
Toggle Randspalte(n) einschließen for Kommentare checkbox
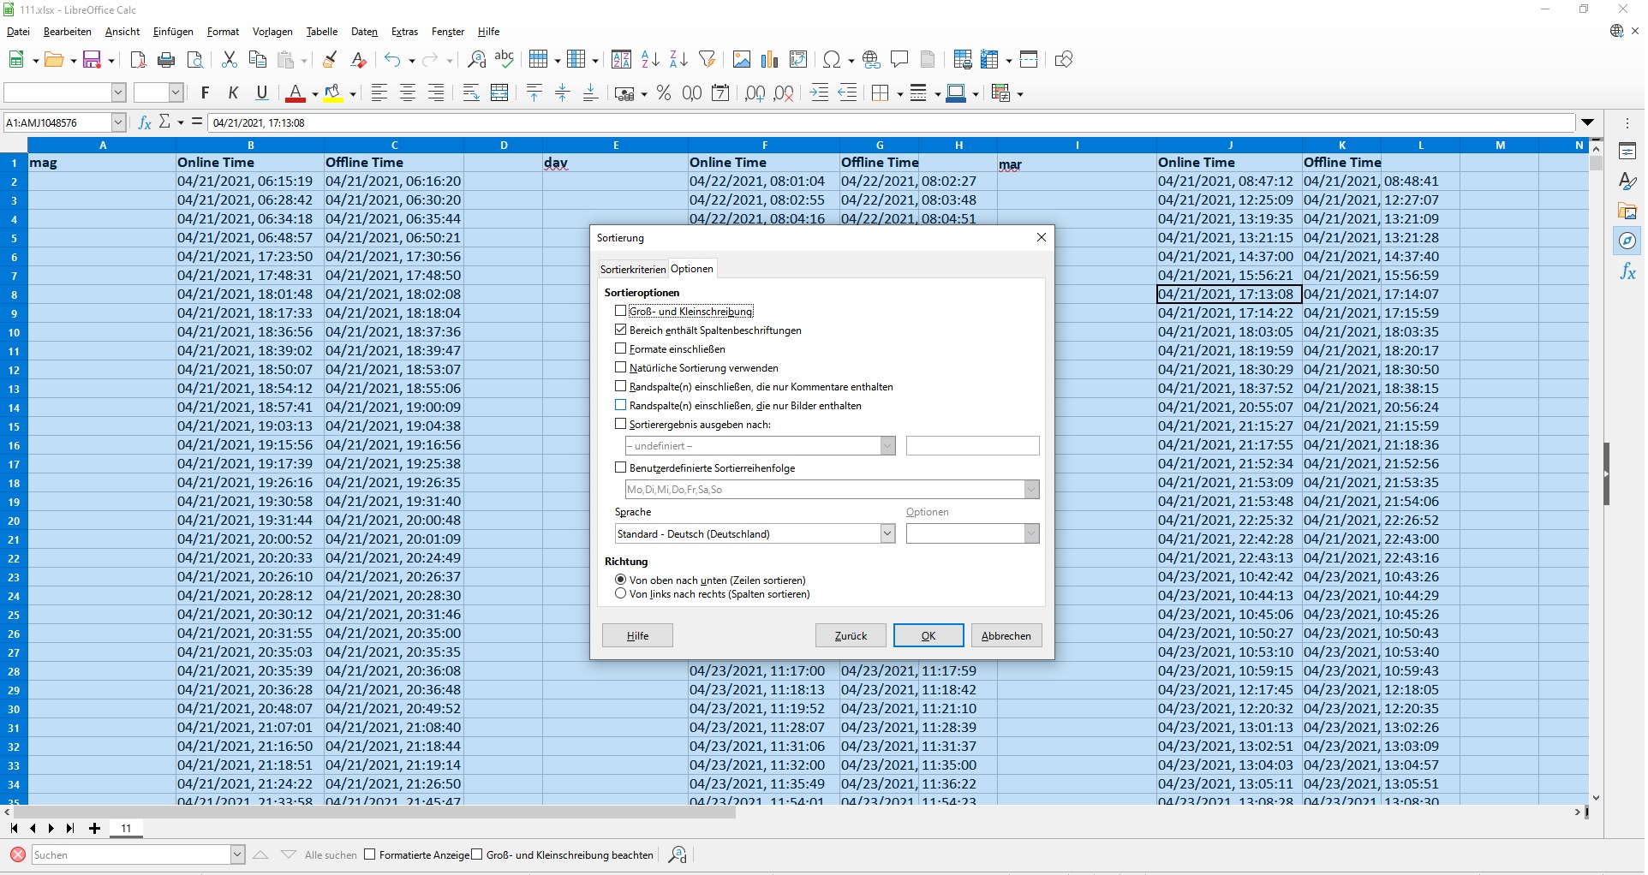[621, 386]
